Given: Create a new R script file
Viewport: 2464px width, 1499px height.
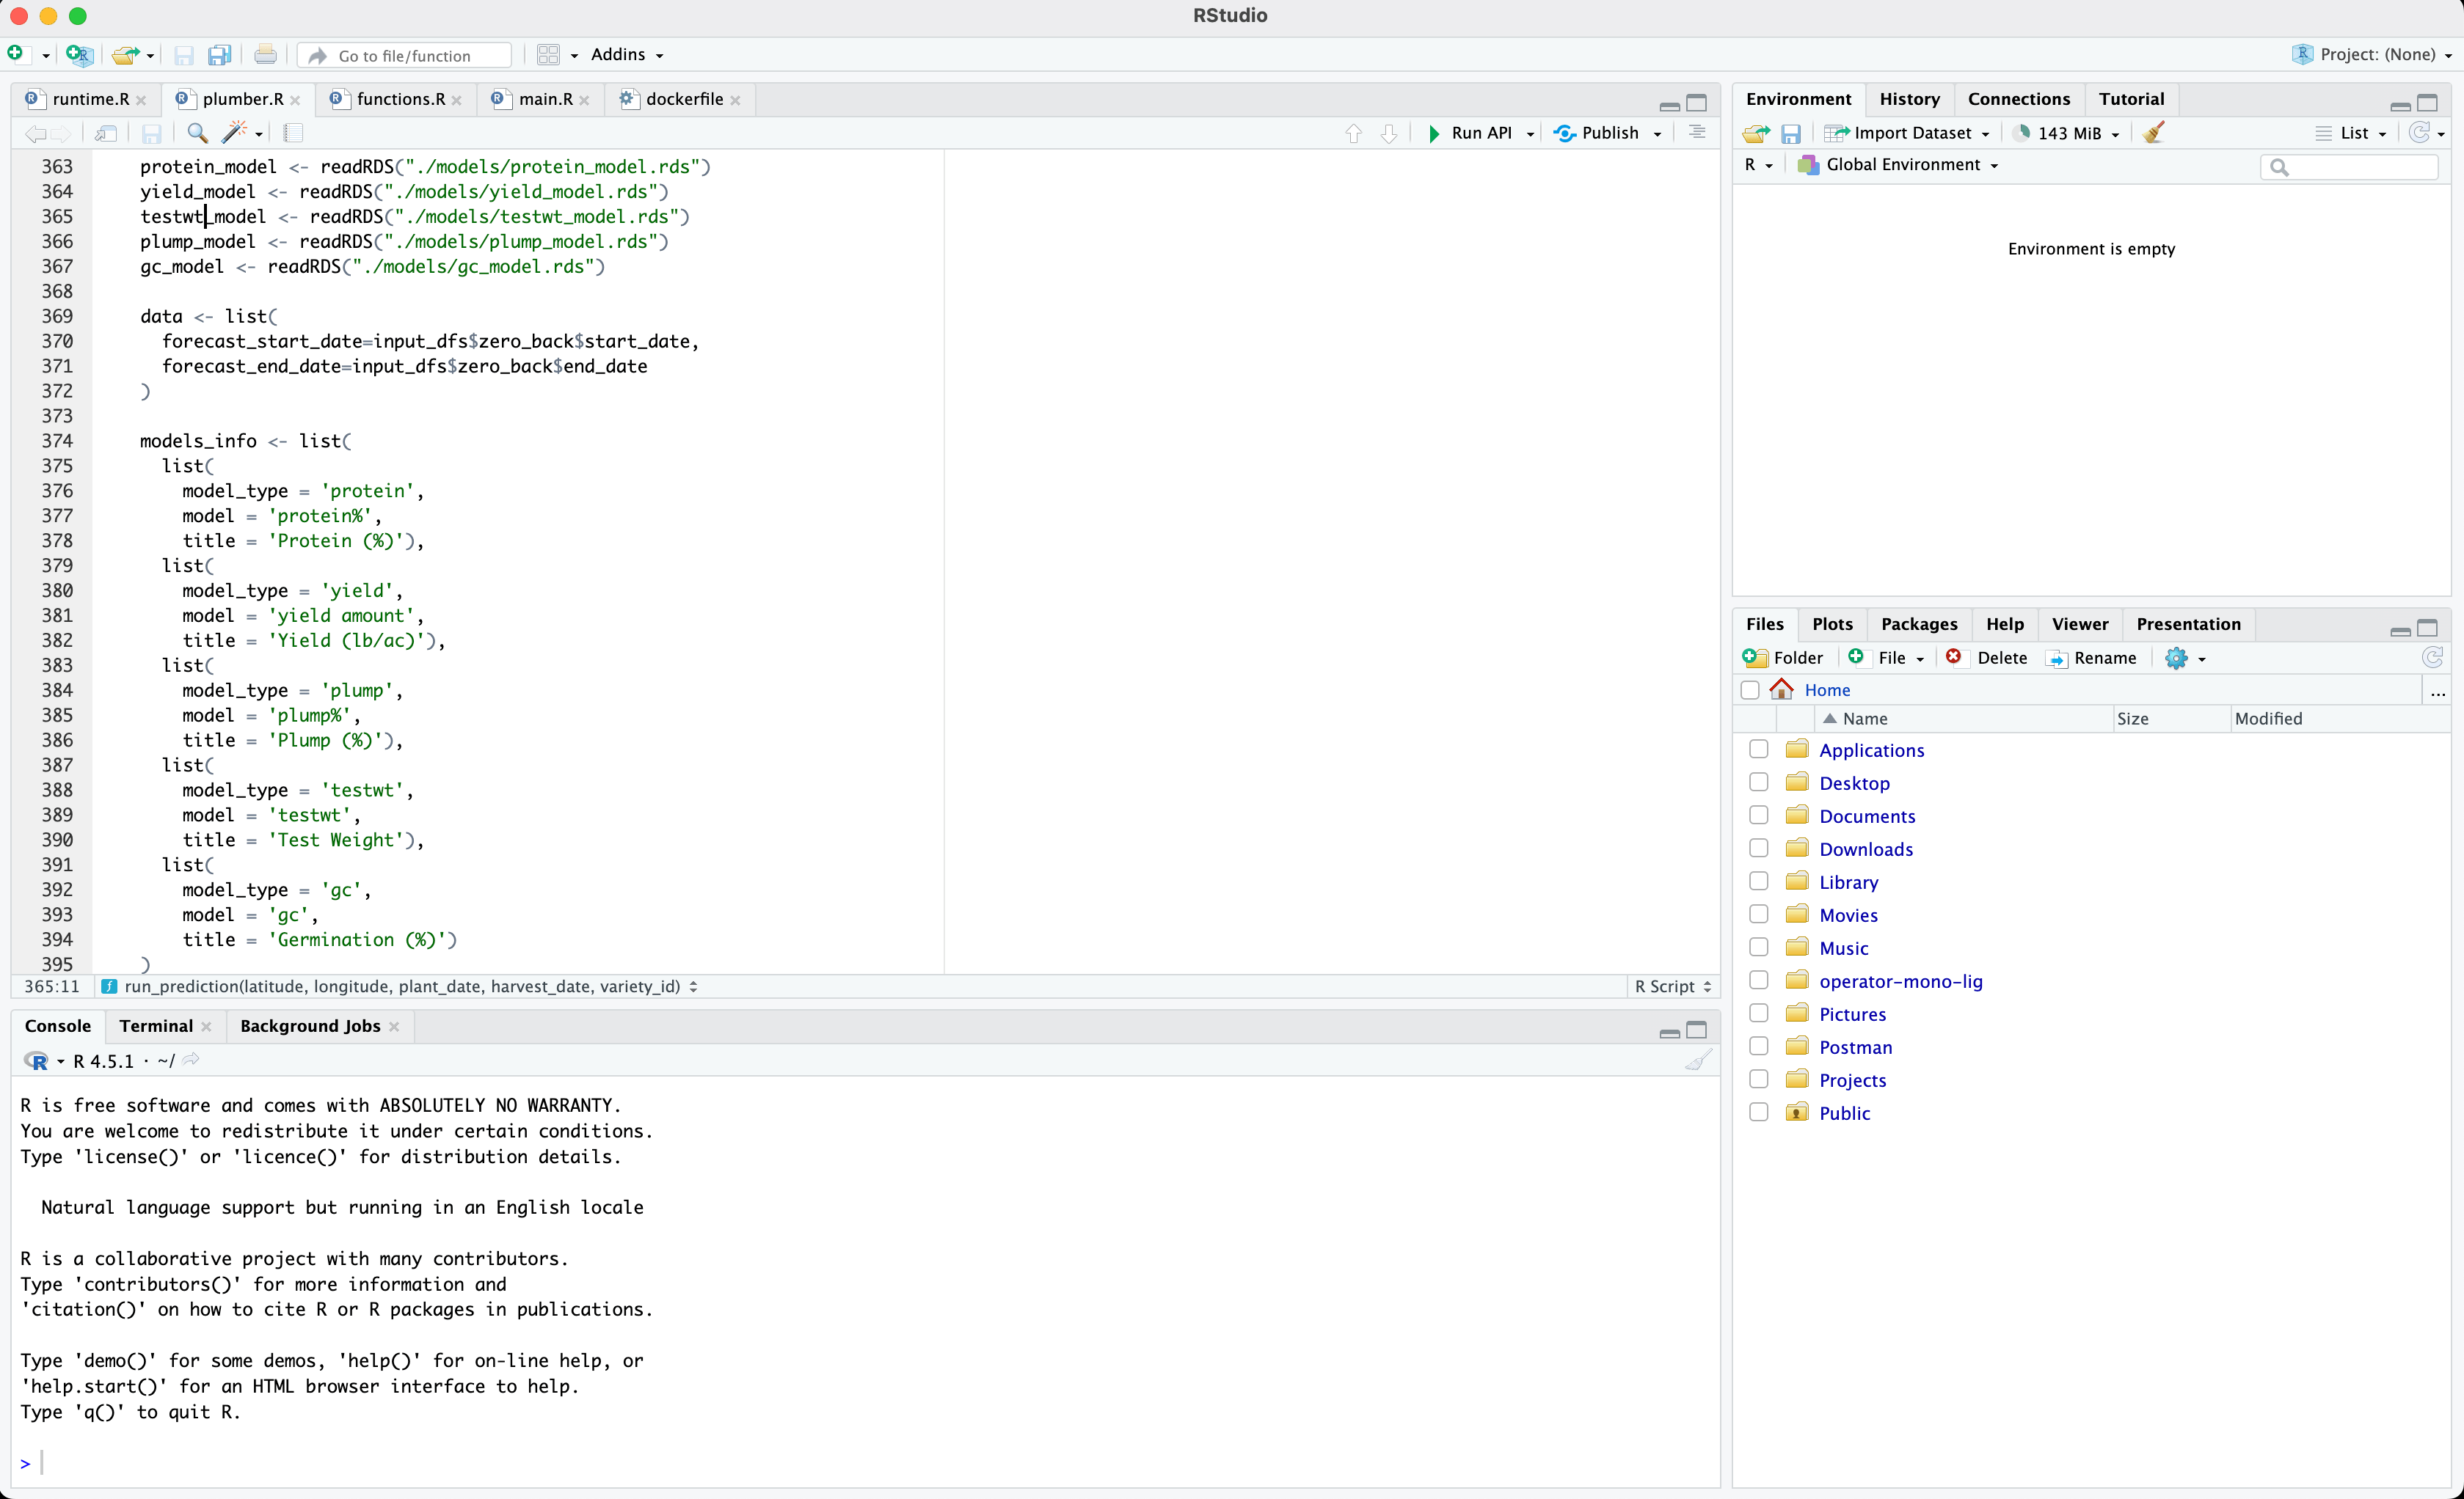Looking at the screenshot, I should coord(16,54).
